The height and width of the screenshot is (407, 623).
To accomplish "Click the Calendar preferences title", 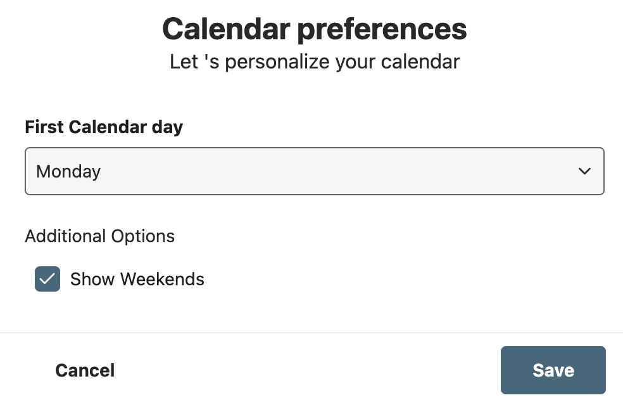I will click(314, 29).
